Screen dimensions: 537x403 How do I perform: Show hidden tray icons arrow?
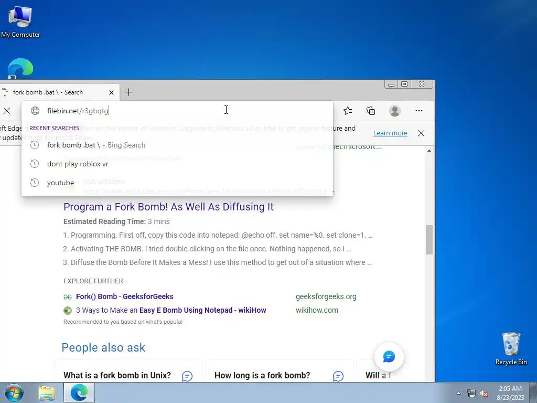tap(458, 393)
